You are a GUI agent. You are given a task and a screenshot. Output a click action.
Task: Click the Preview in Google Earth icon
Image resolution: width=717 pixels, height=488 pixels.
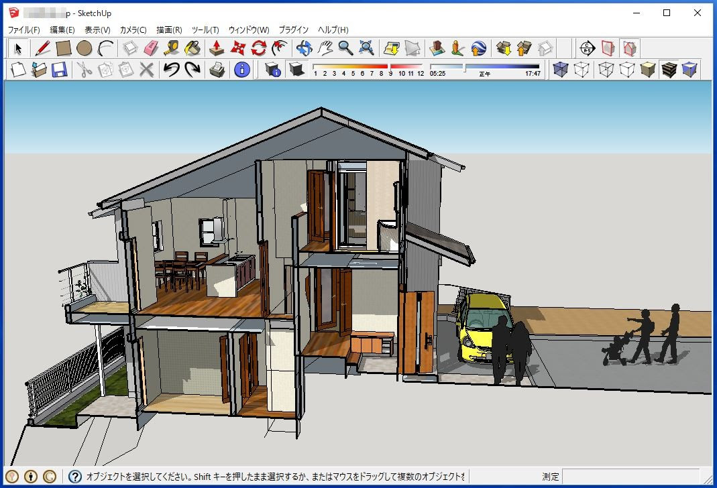coord(479,48)
